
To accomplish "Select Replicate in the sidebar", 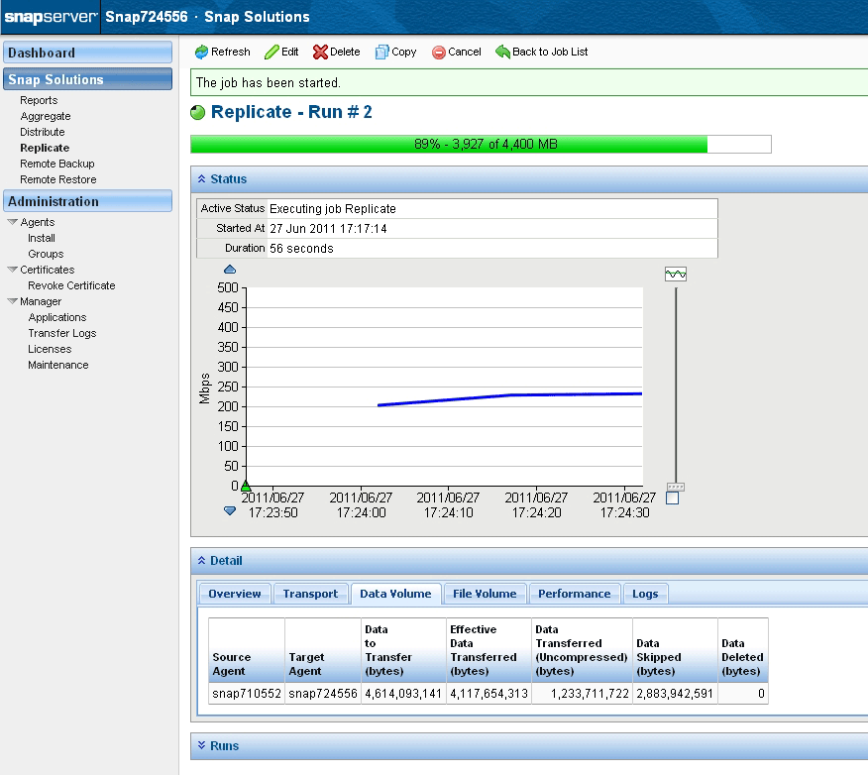I will click(45, 148).
